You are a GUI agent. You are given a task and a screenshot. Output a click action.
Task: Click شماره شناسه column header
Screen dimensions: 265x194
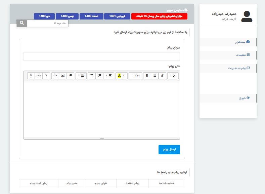pos(167,183)
